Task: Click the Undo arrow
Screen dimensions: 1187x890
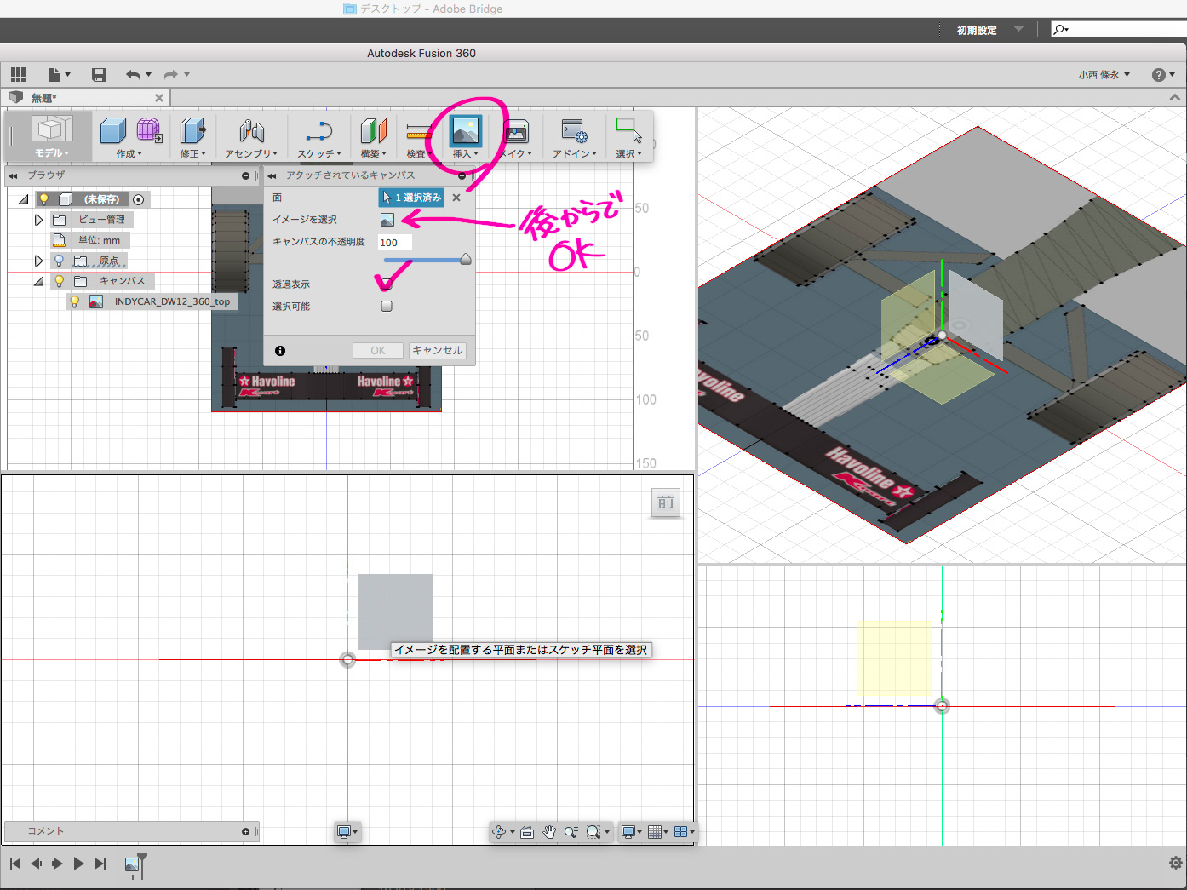Action: click(x=133, y=75)
